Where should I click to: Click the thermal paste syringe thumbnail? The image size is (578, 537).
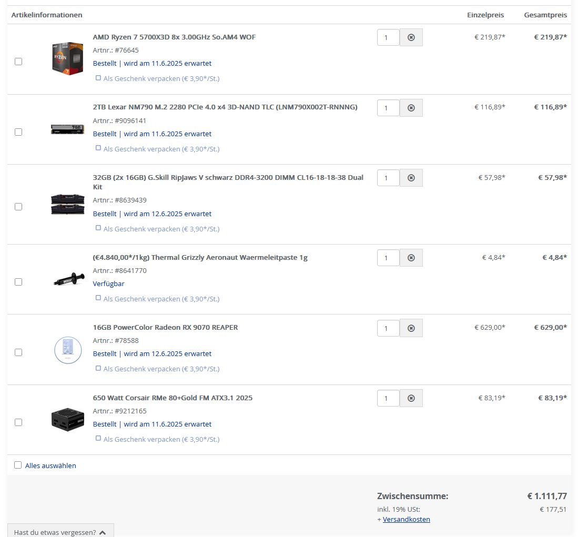click(68, 279)
